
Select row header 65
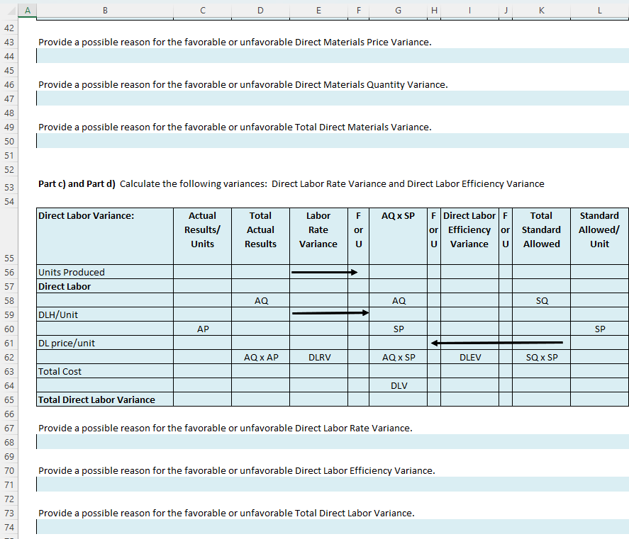(10, 399)
